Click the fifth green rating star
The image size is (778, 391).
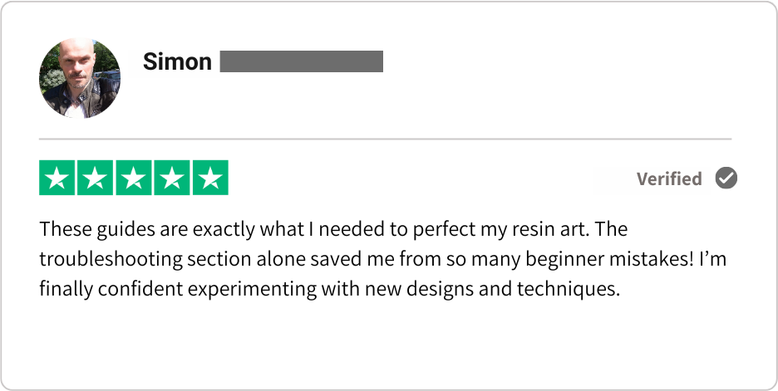210,178
